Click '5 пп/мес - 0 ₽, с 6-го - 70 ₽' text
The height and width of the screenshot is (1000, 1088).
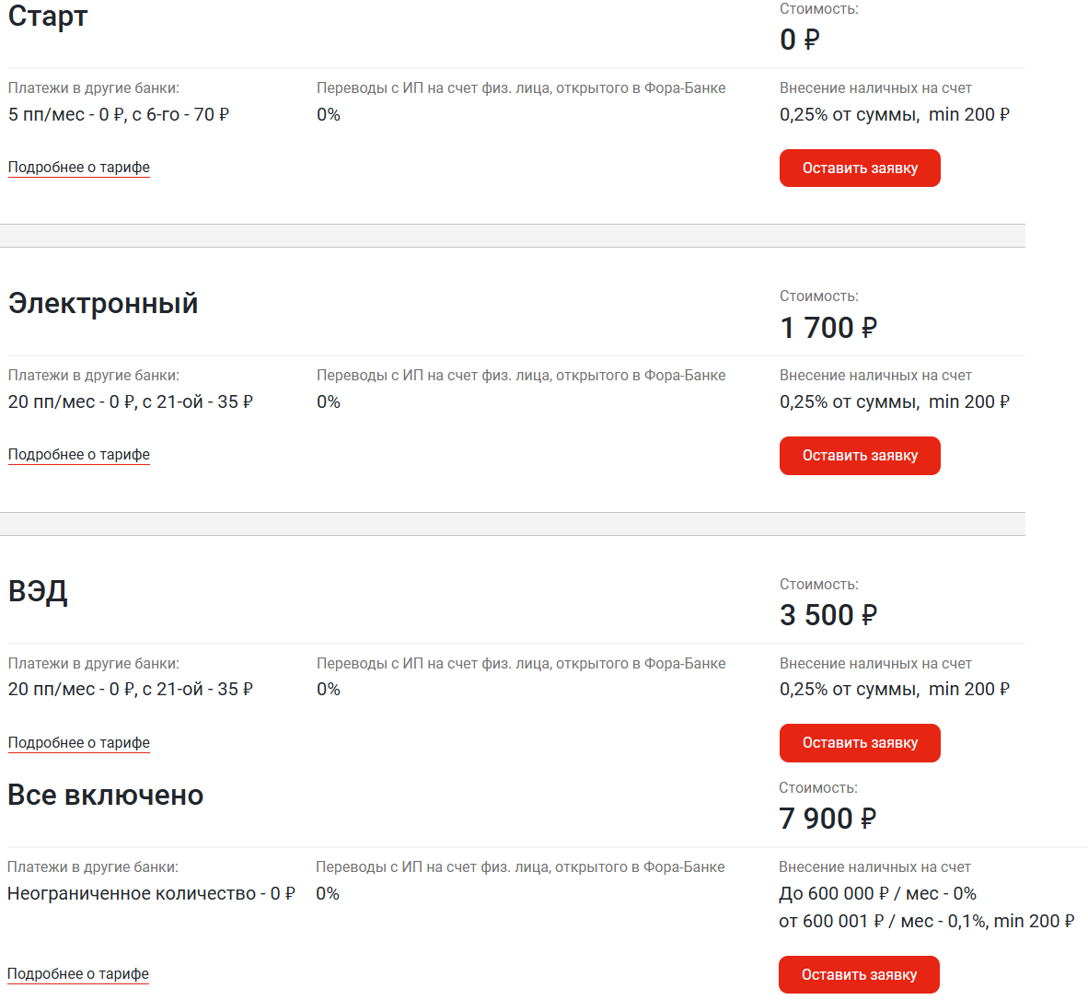click(118, 114)
